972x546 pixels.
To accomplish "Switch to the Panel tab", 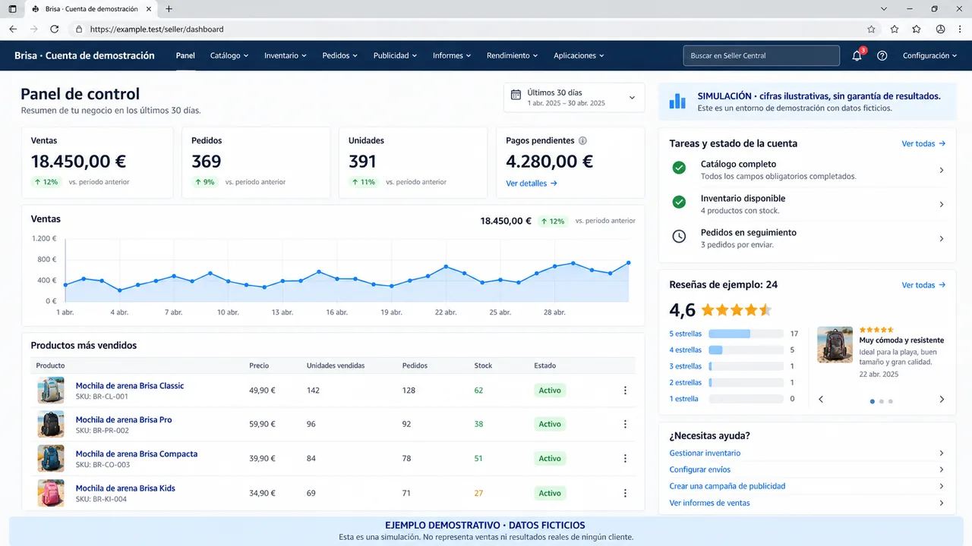I will [x=185, y=55].
